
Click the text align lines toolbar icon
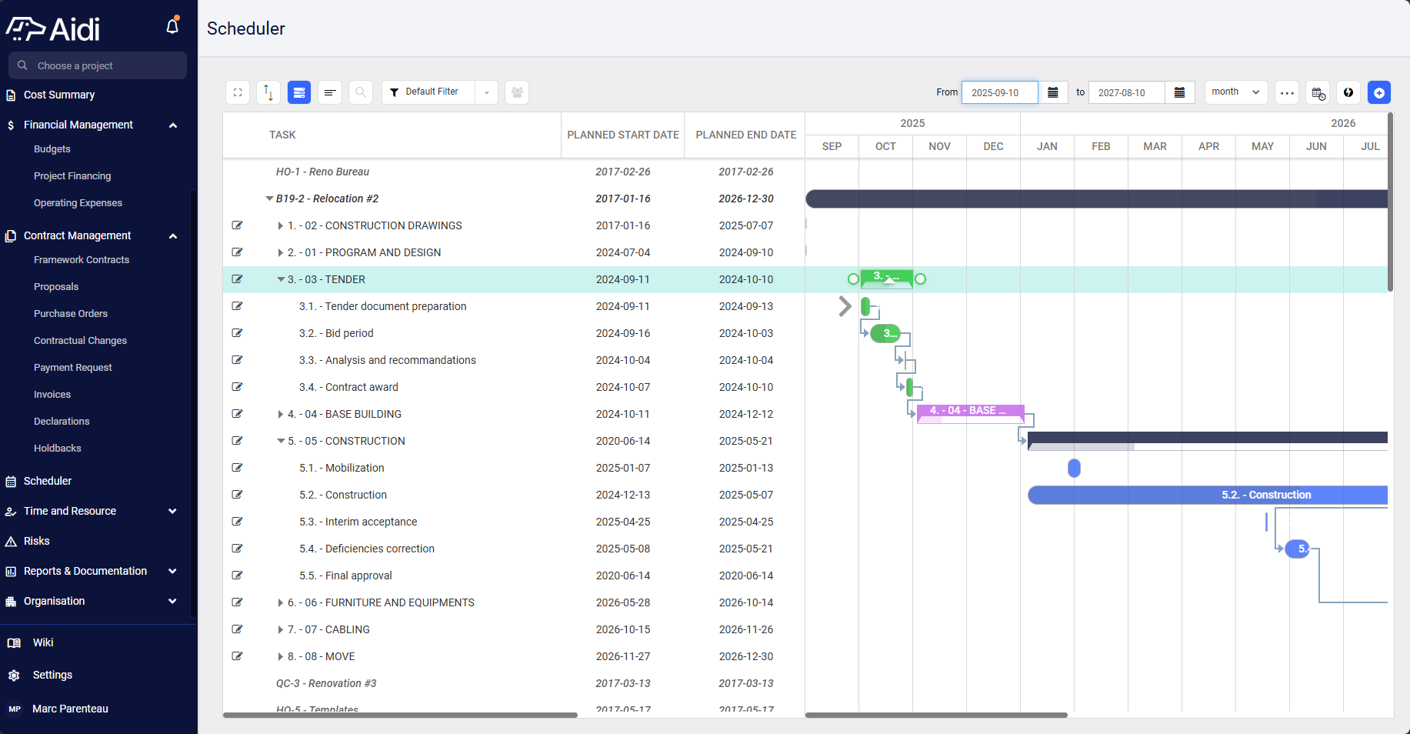click(x=330, y=92)
